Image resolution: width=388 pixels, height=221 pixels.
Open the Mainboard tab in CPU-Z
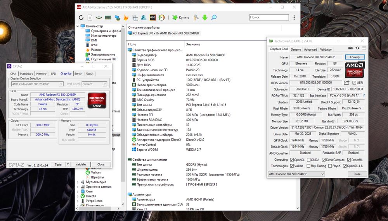(x=26, y=73)
